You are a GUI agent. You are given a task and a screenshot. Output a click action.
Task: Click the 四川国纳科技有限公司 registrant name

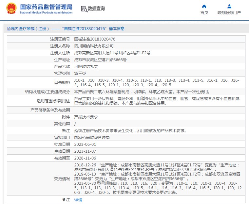(x=94, y=46)
